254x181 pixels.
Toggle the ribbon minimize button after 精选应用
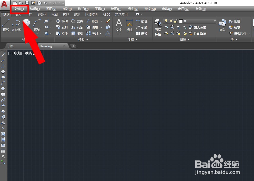[x=138, y=14]
